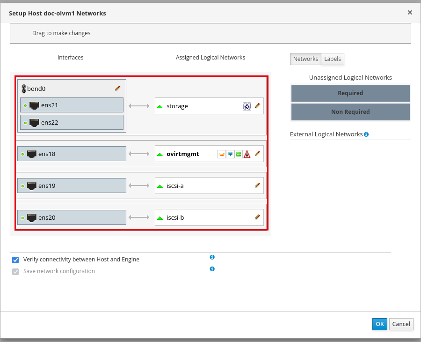This screenshot has width=421, height=342.
Task: Select the ovirtmgmt network name
Action: 182,154
